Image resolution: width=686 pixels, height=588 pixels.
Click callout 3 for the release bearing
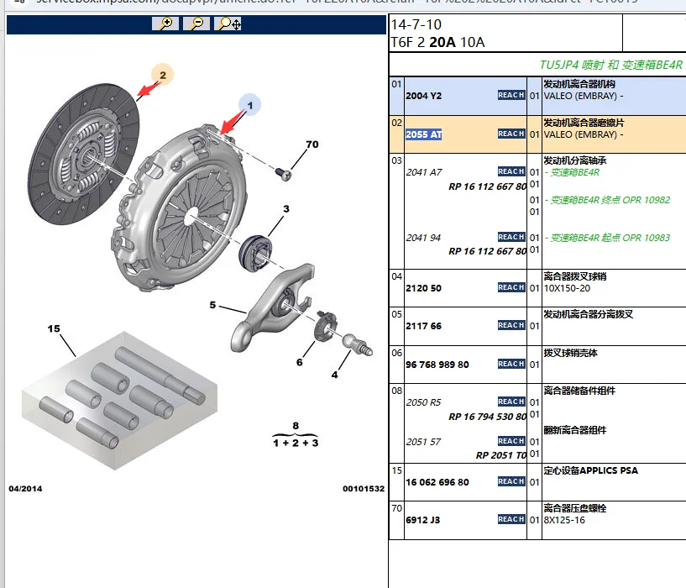286,209
